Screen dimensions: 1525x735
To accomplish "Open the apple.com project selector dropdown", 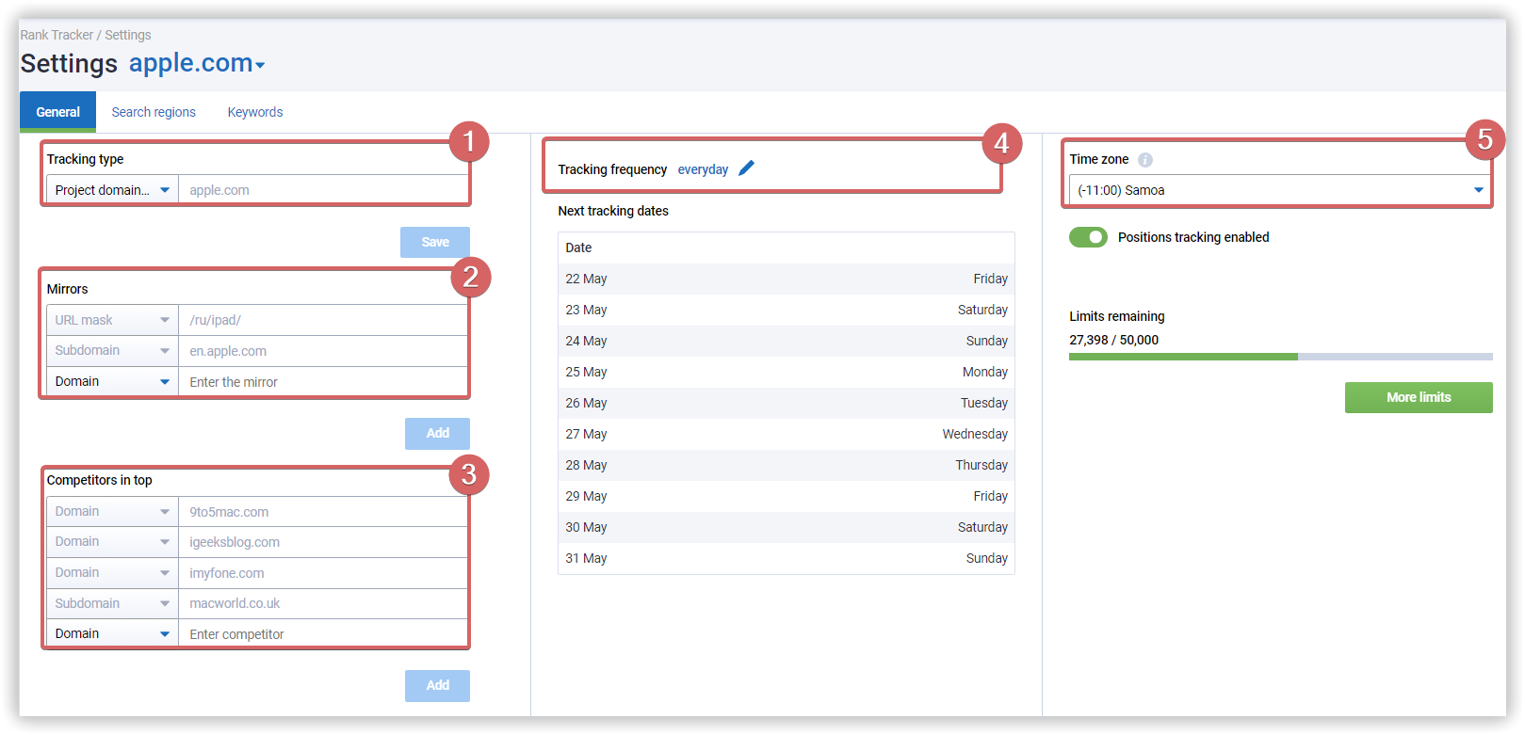I will (x=197, y=64).
